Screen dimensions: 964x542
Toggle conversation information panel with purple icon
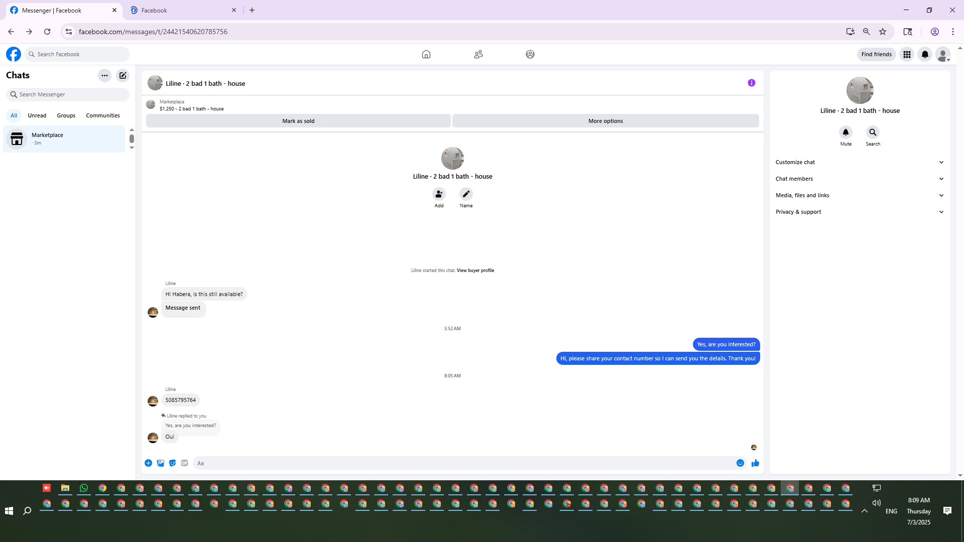[x=751, y=83]
